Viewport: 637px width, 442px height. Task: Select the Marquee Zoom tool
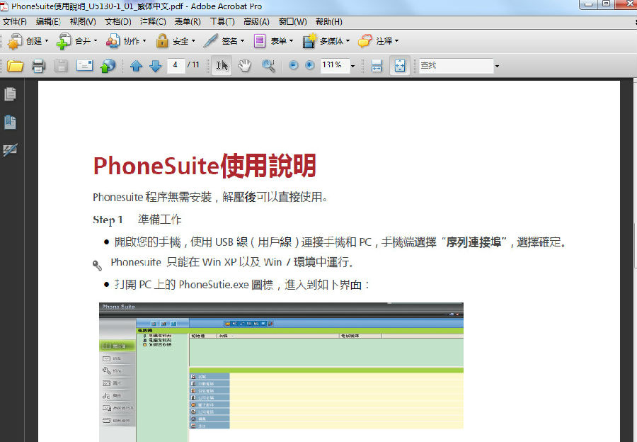[268, 65]
